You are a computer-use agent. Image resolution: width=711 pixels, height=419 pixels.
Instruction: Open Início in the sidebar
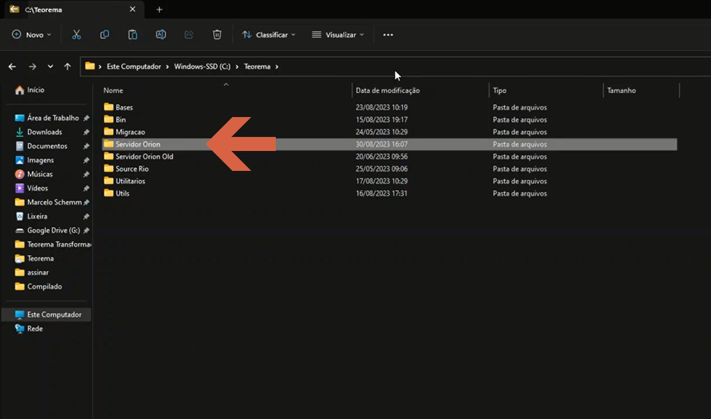tap(29, 90)
